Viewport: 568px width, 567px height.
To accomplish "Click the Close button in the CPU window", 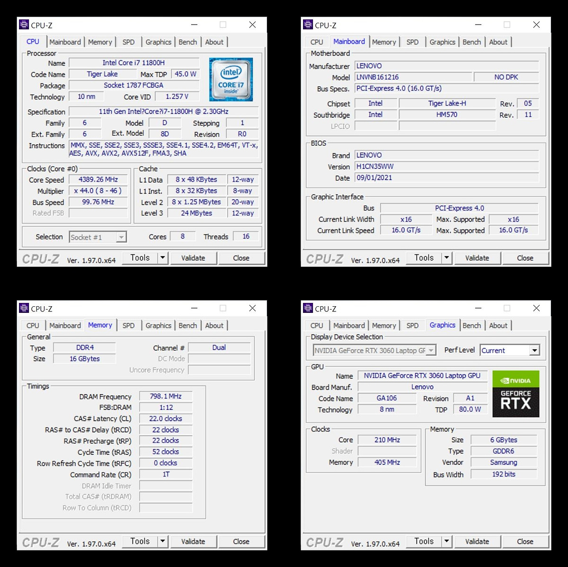I will 241,258.
